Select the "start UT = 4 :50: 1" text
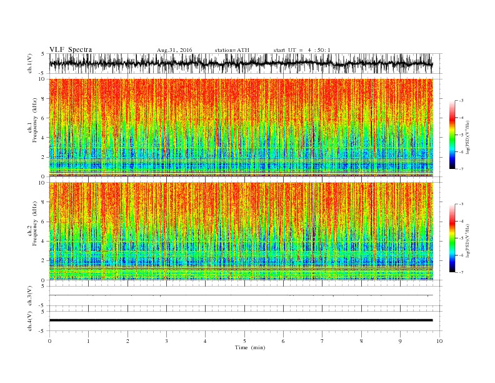 click(302, 50)
